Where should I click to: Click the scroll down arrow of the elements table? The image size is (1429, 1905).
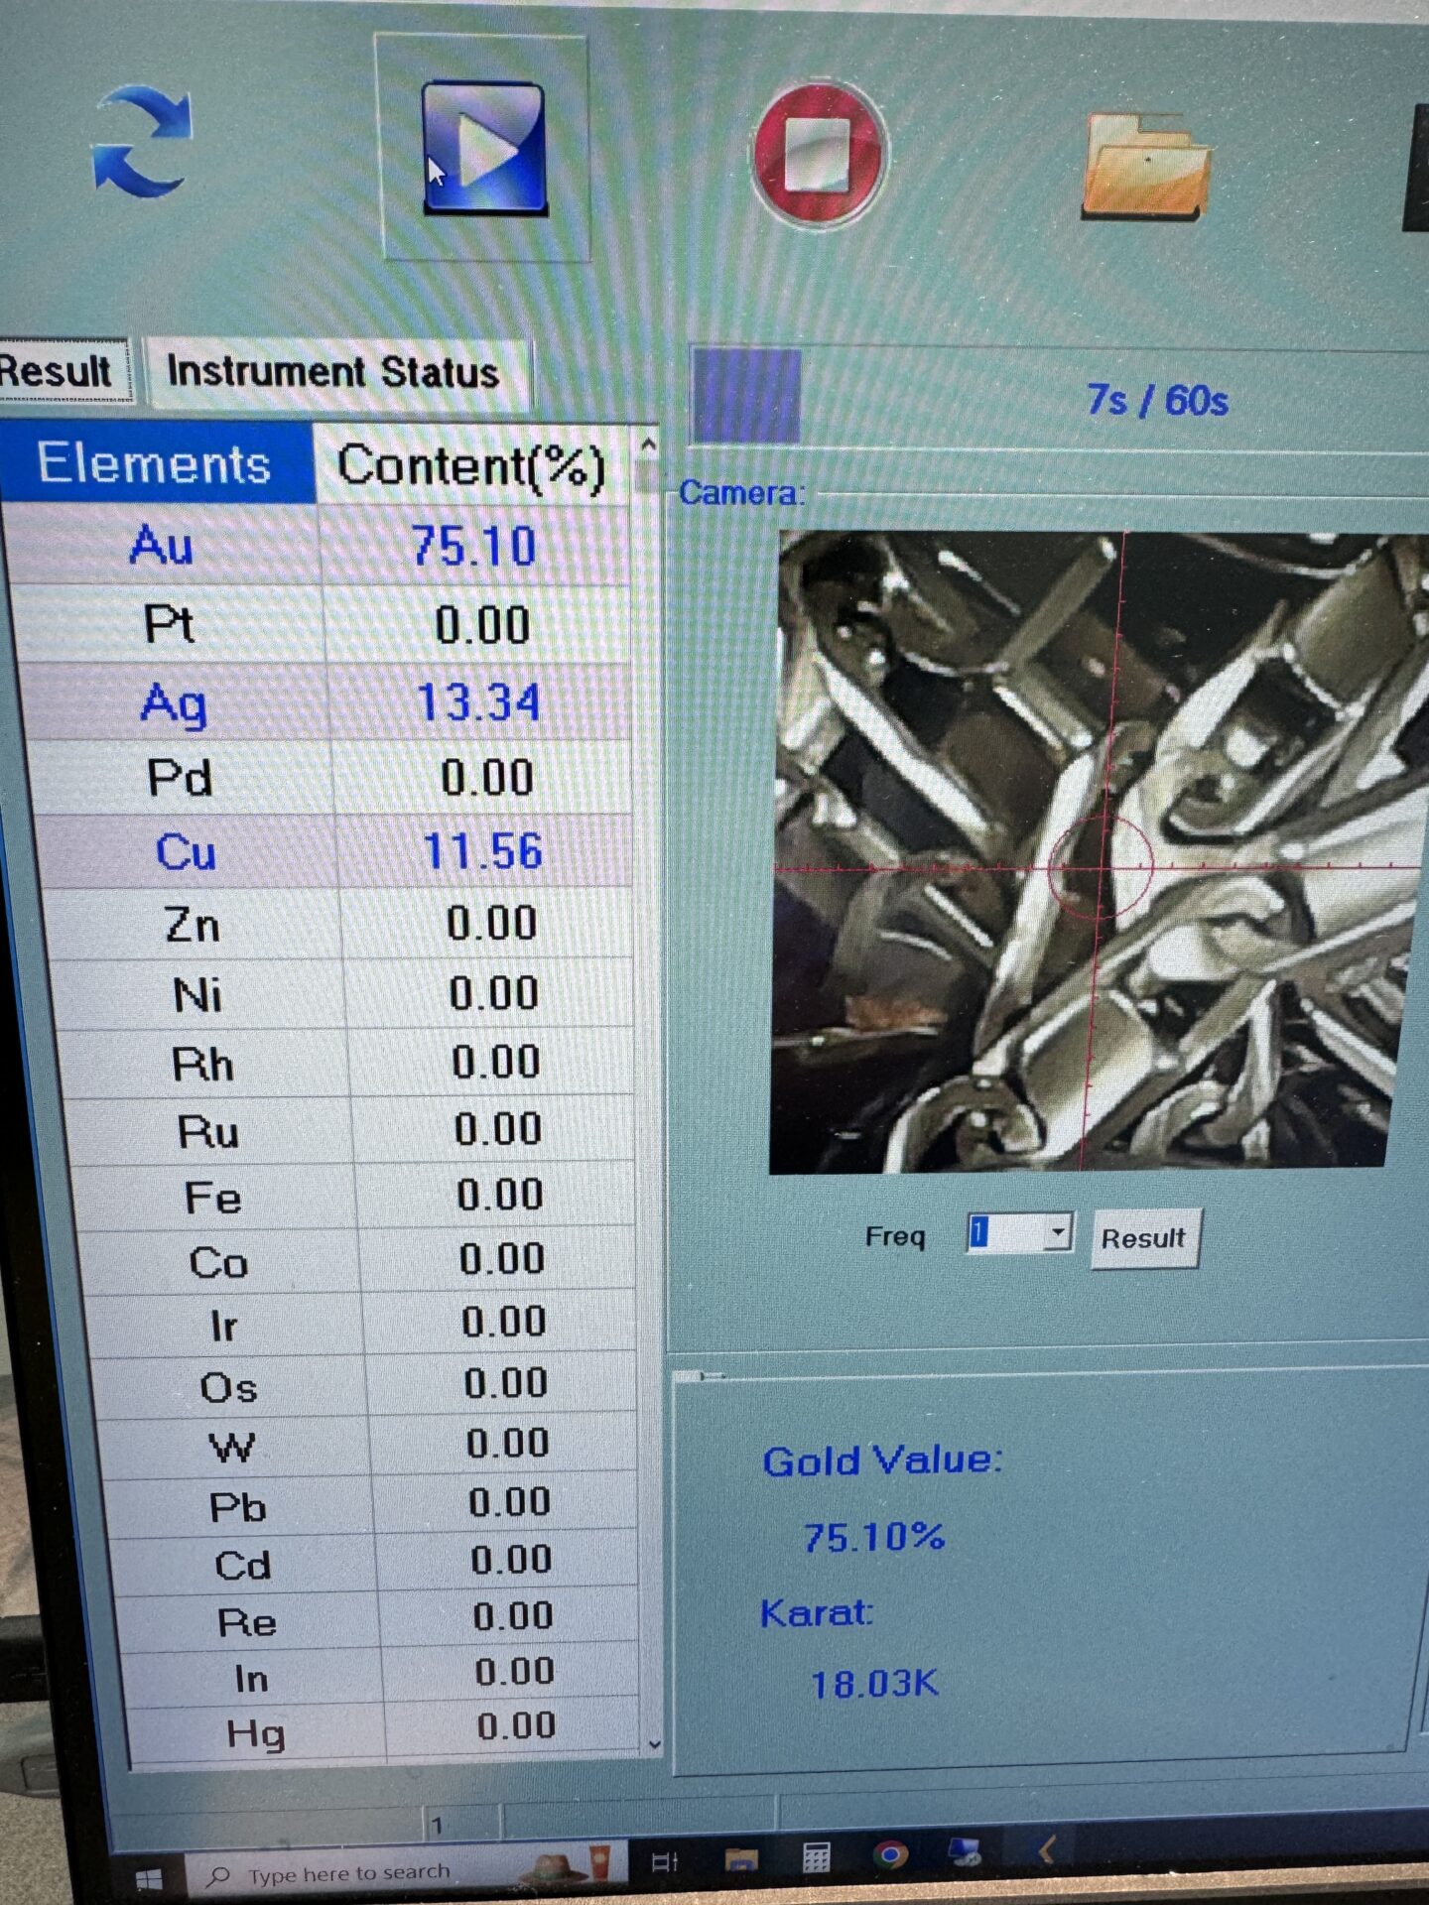click(654, 1743)
